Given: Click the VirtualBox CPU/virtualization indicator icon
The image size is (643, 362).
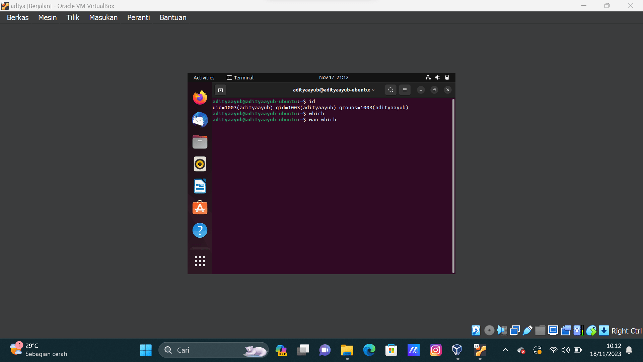Looking at the screenshot, I should [578, 330].
